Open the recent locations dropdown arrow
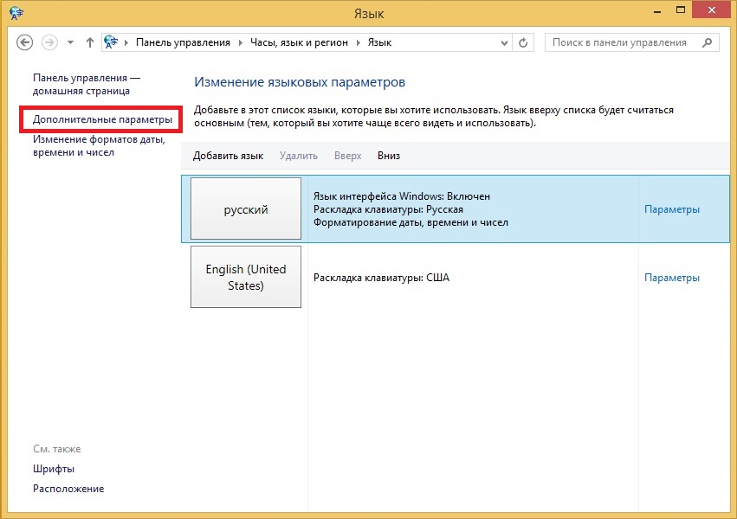This screenshot has width=737, height=519. 70,42
